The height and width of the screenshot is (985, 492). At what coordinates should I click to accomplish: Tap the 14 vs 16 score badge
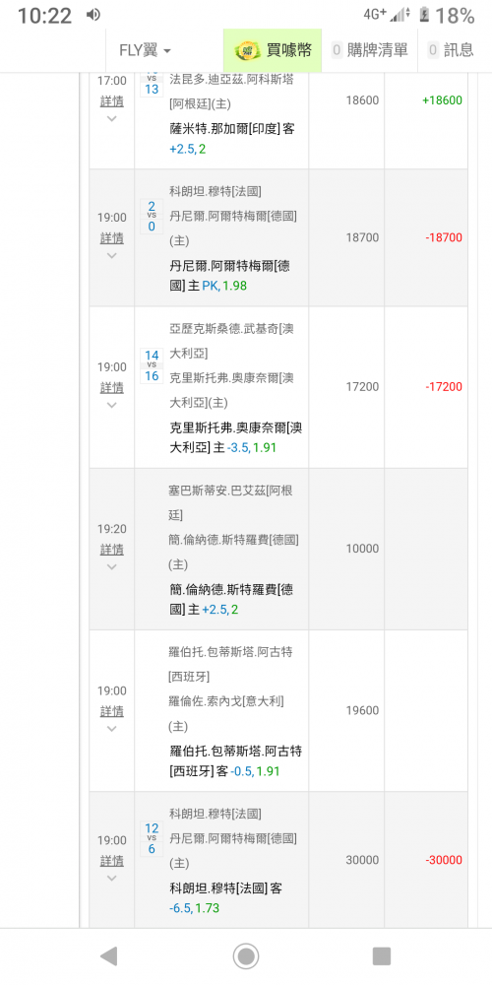pos(152,366)
